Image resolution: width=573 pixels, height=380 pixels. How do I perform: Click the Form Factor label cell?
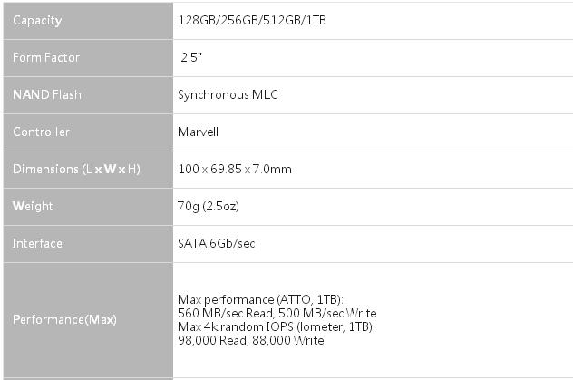pyautogui.click(x=88, y=58)
